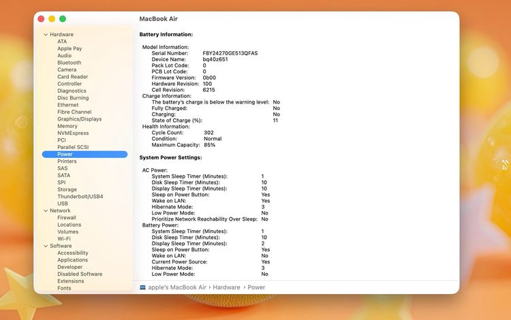Select Controller in the sidebar

click(x=69, y=84)
